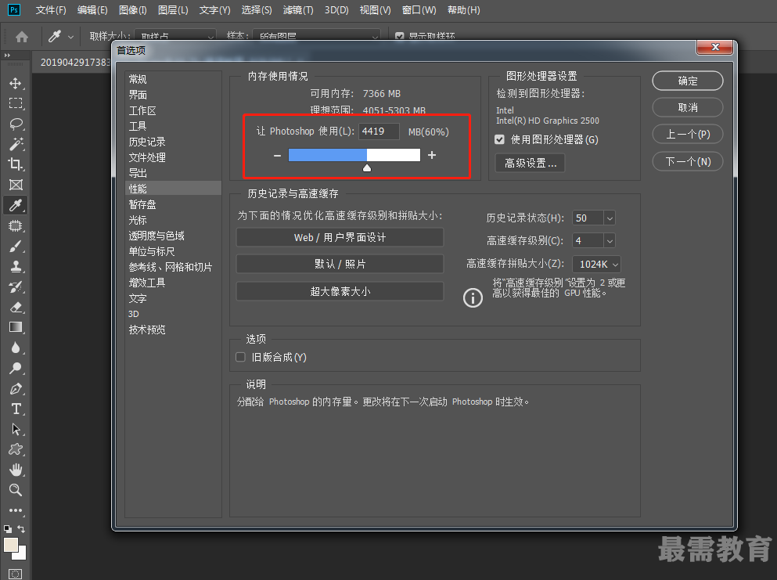Viewport: 777px width, 580px height.
Task: Click the Home icon in options bar
Action: point(22,37)
